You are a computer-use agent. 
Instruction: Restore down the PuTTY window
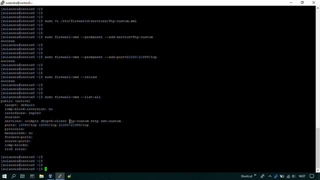pyautogui.click(x=302, y=2)
